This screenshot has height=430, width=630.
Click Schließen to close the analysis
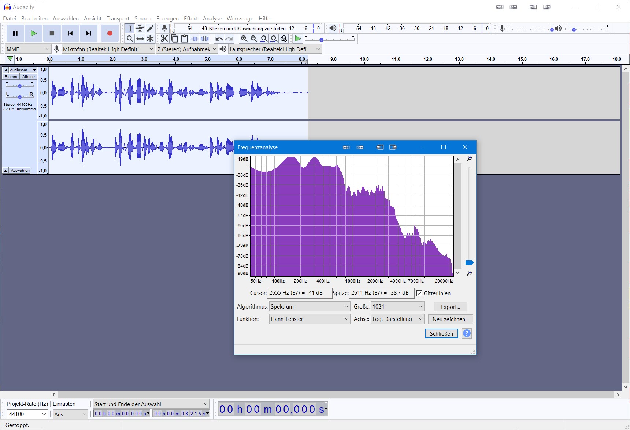[x=441, y=333]
